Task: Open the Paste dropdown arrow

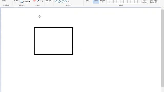Action: (x=4, y=2)
